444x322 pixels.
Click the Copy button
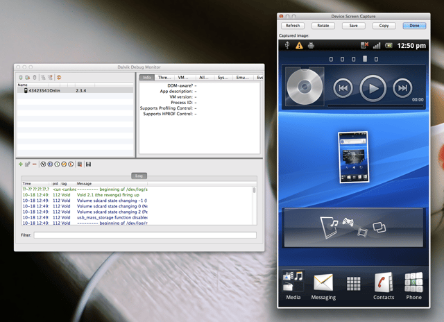pos(384,26)
